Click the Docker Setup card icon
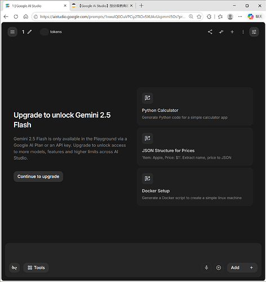The image size is (266, 282). [x=148, y=178]
